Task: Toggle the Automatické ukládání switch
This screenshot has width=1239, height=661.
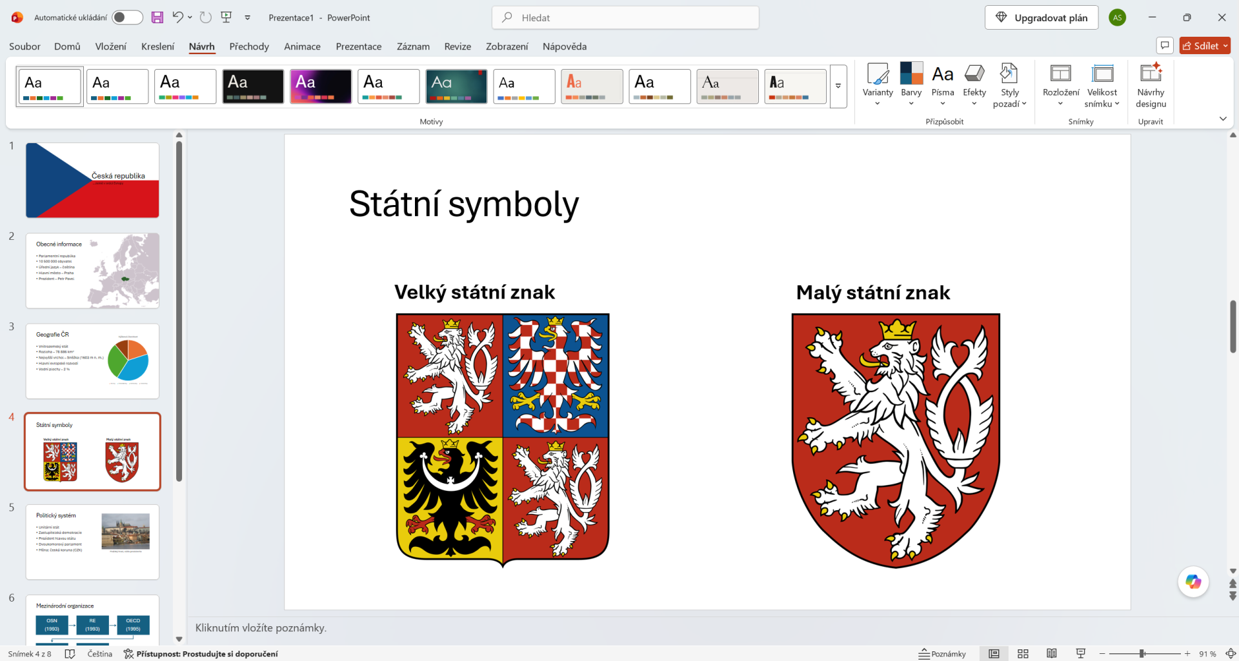Action: click(x=127, y=17)
